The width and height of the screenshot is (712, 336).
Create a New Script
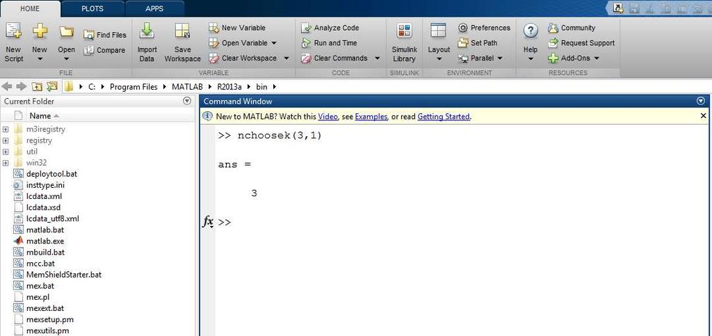click(x=13, y=42)
